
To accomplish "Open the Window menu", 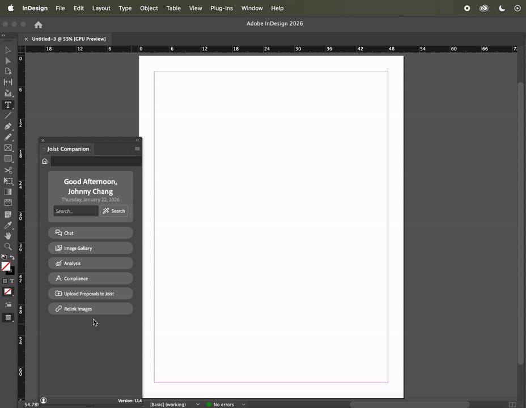I will pyautogui.click(x=252, y=8).
